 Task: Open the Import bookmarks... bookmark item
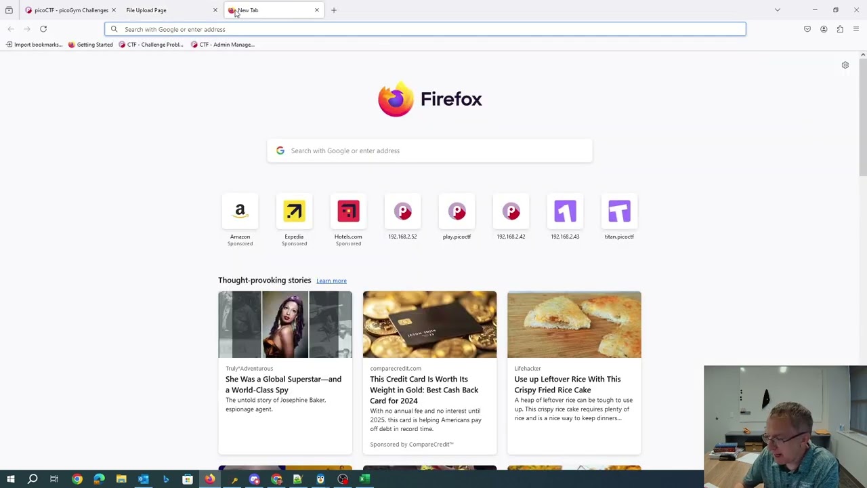[34, 45]
